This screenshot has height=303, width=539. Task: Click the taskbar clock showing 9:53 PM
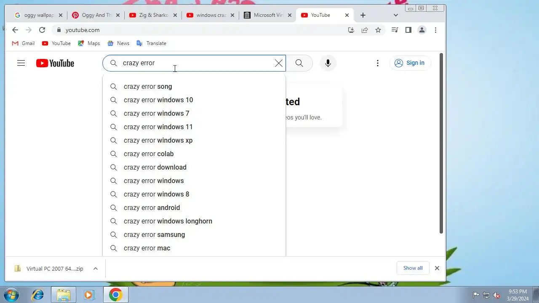coord(518,295)
